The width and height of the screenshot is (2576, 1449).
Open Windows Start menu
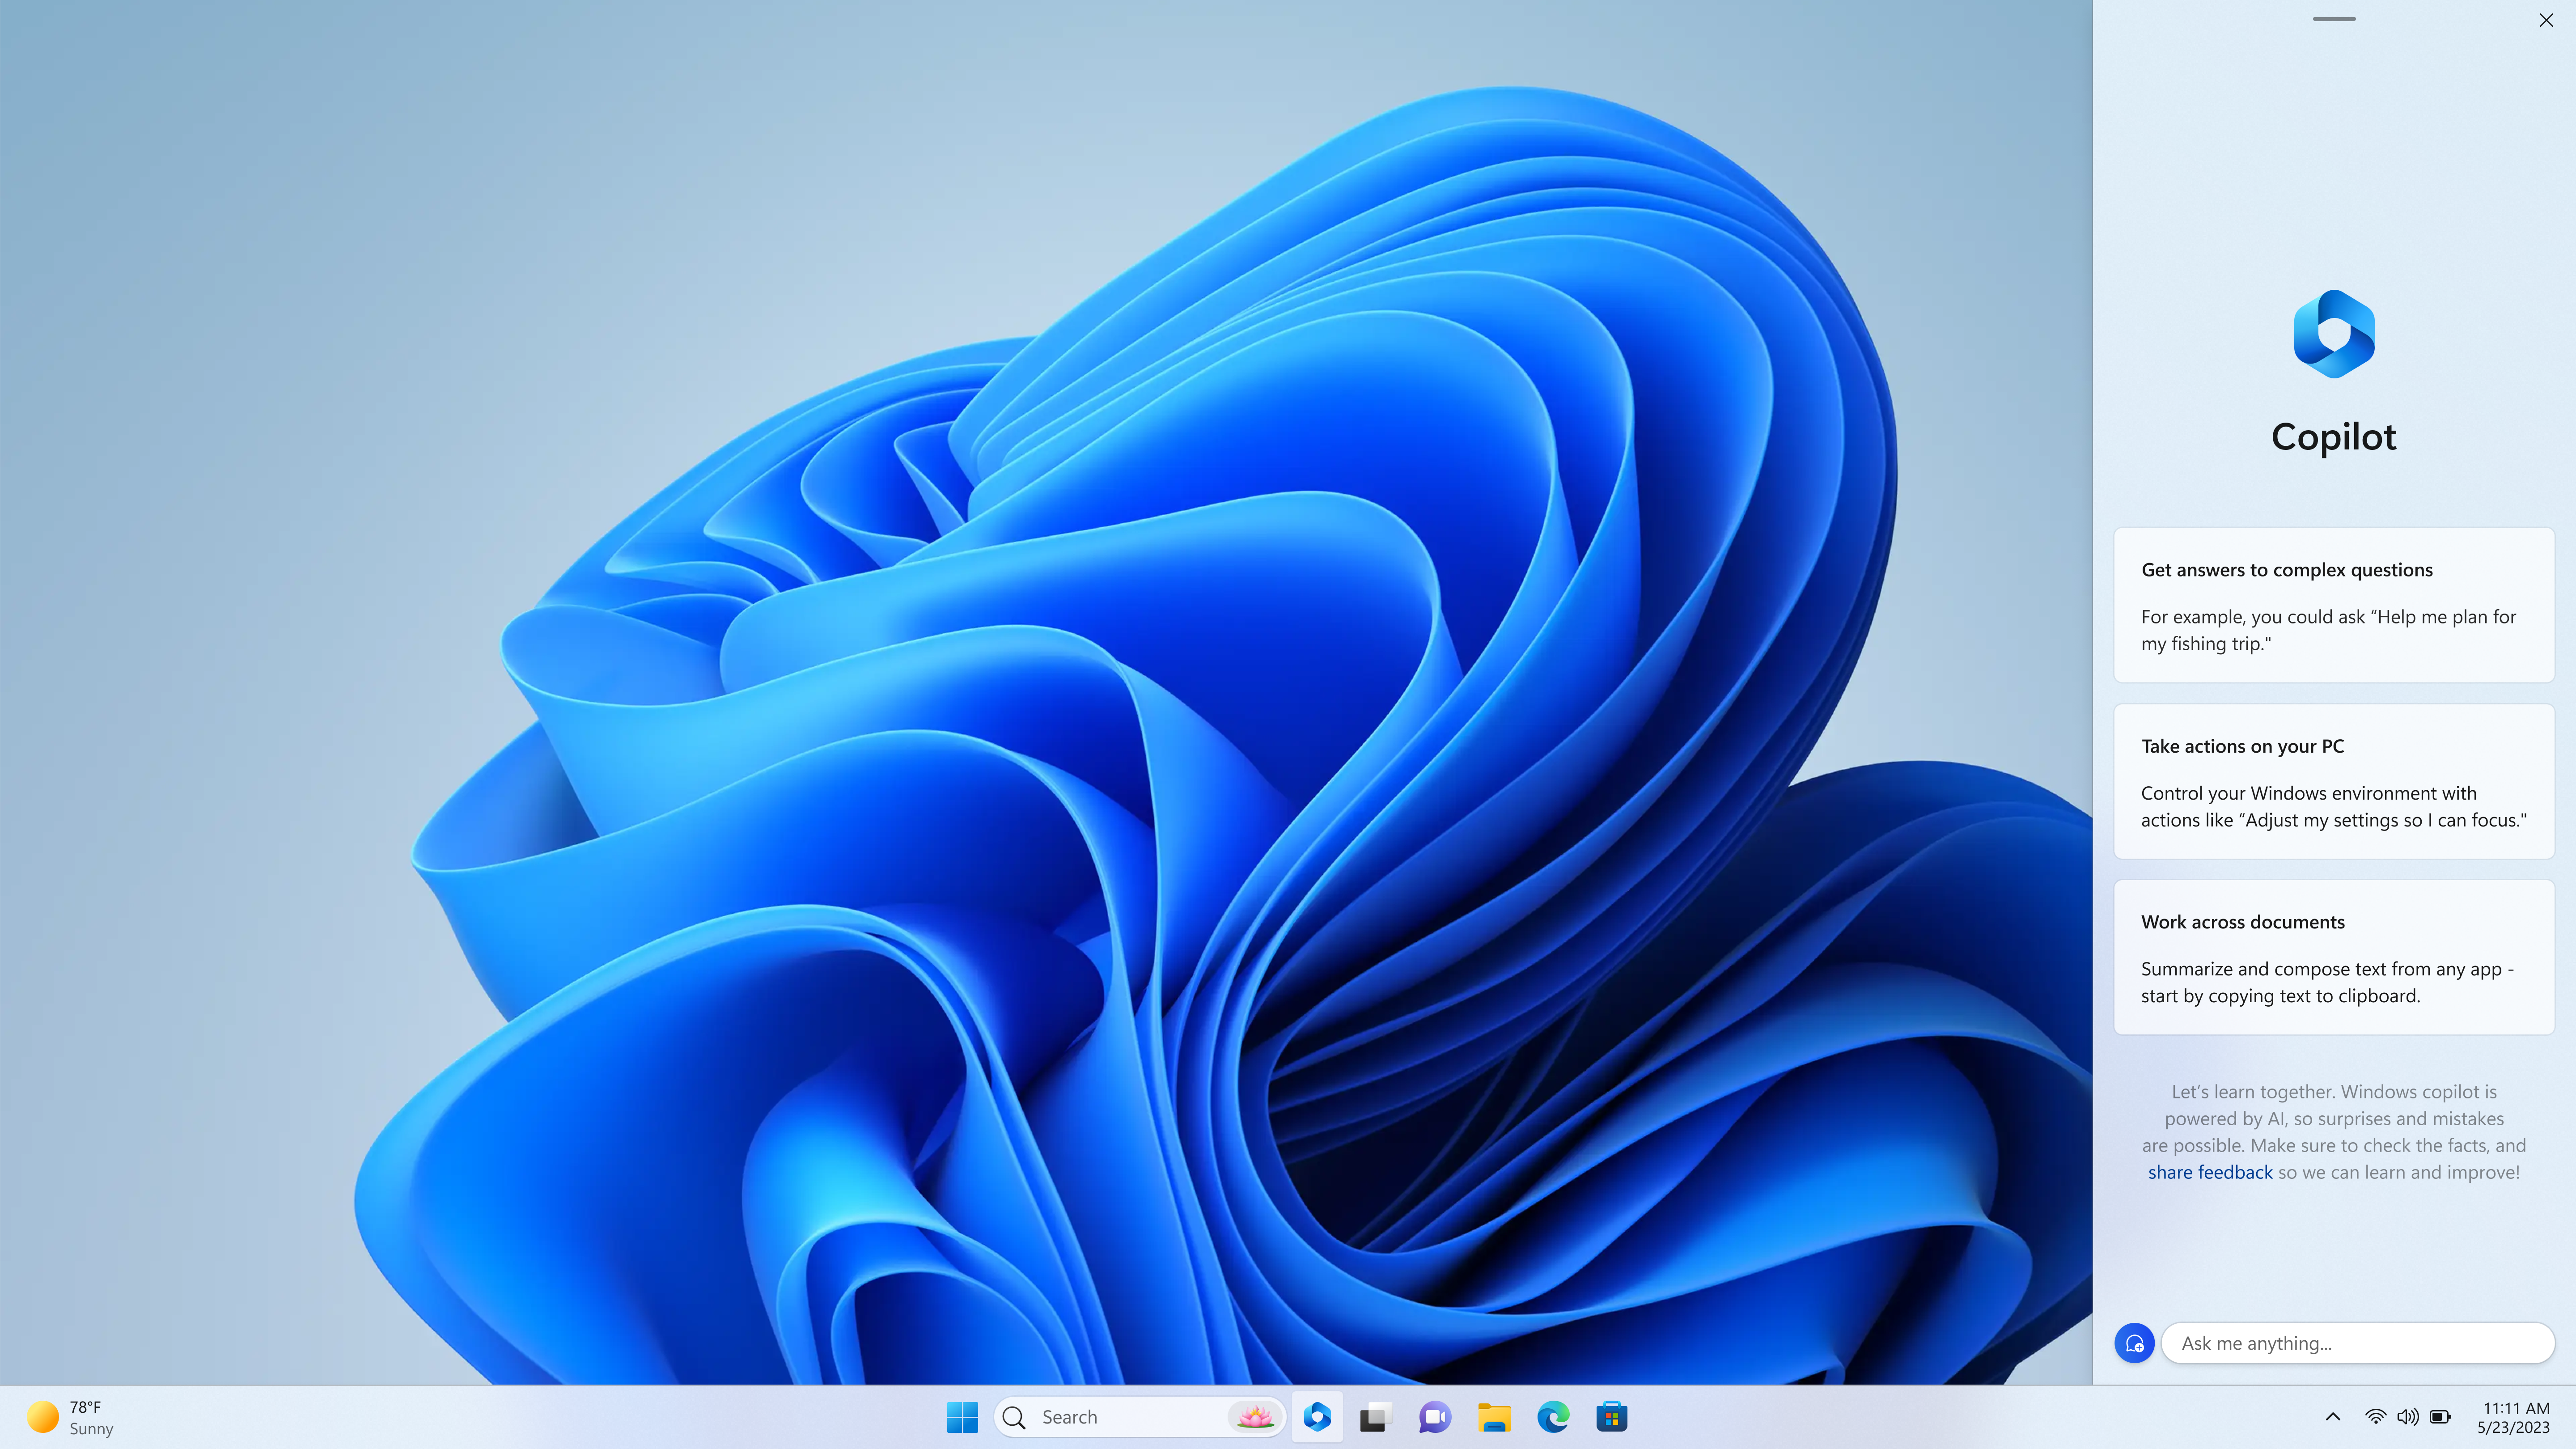962,1417
